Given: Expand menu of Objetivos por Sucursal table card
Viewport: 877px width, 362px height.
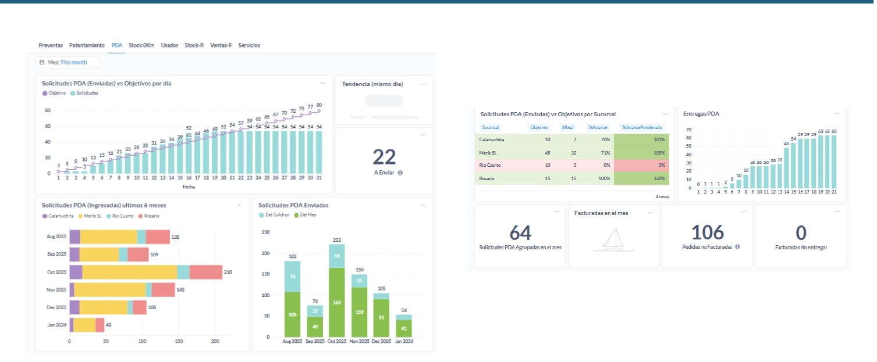Looking at the screenshot, I should click(x=665, y=114).
